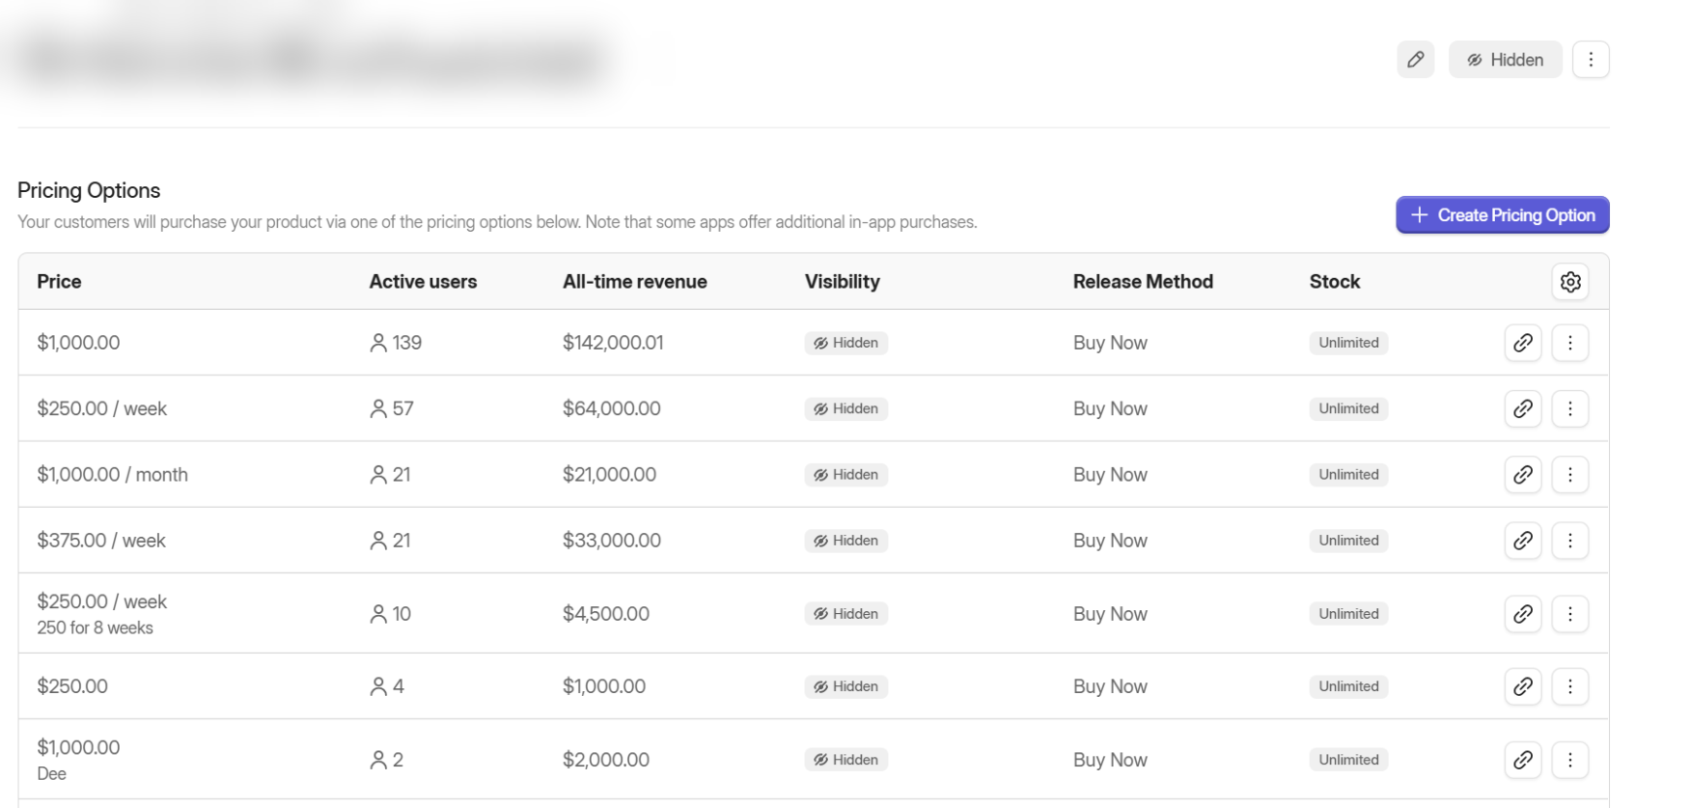Click the All-time revenue column header
The height and width of the screenshot is (808, 1690).
coord(635,282)
